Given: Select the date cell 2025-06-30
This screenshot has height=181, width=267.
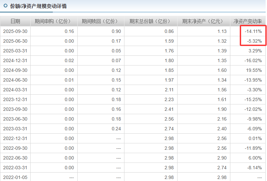Looking at the screenshot, I should 15,41.
